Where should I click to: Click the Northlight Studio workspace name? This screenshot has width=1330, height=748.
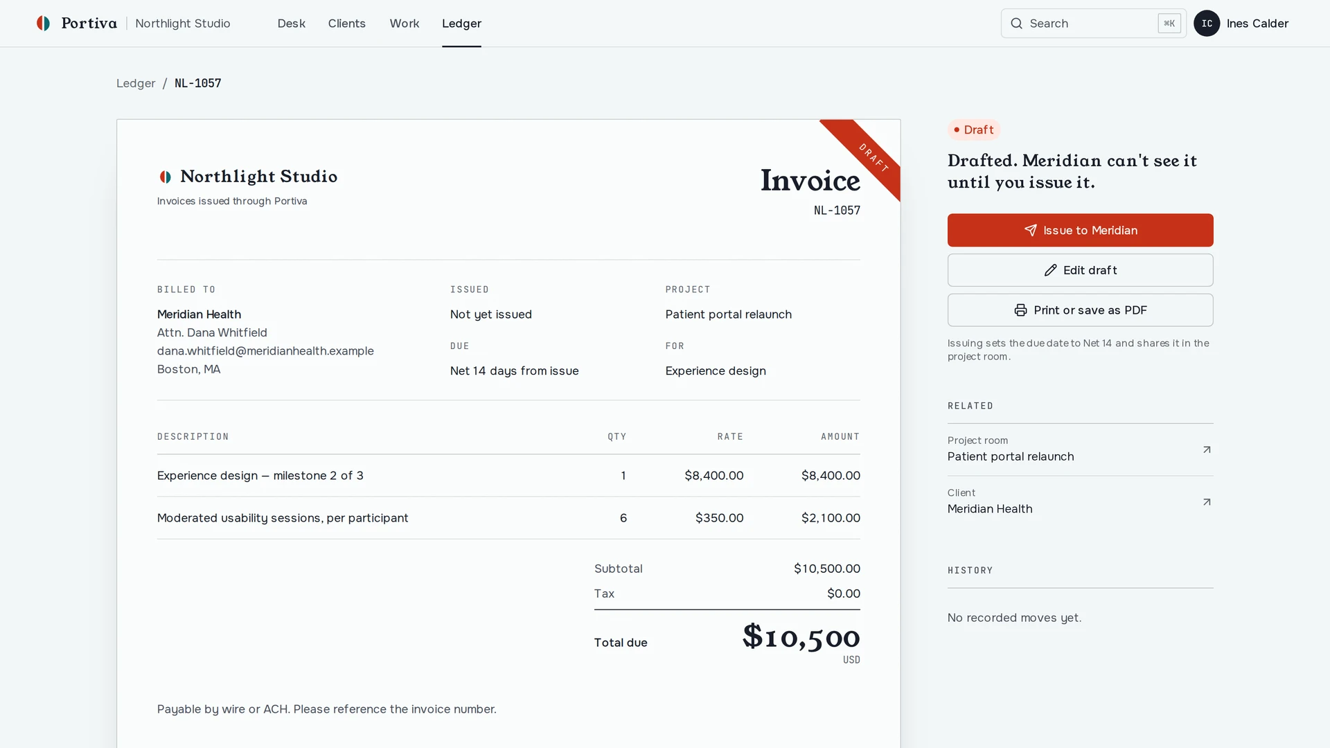pos(183,23)
